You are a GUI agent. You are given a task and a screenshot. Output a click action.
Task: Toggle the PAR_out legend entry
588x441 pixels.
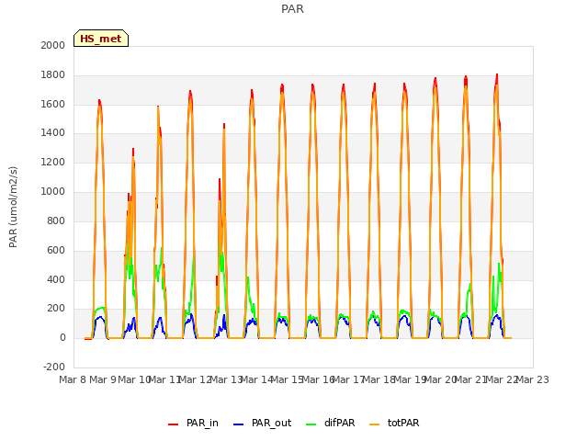(262, 423)
